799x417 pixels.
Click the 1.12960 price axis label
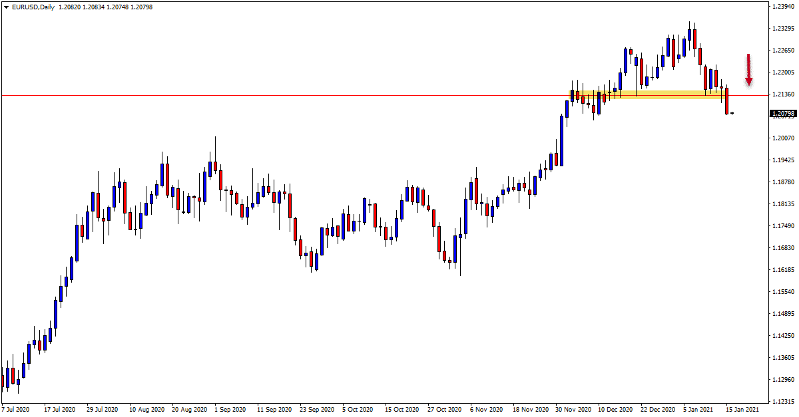pyautogui.click(x=783, y=380)
